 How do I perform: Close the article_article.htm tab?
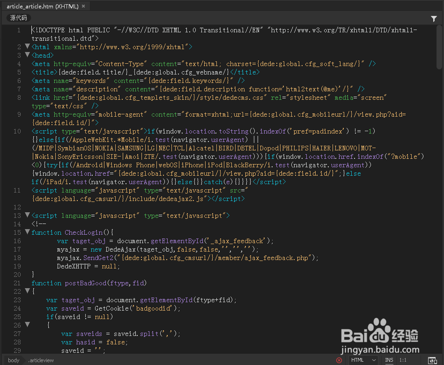83,6
